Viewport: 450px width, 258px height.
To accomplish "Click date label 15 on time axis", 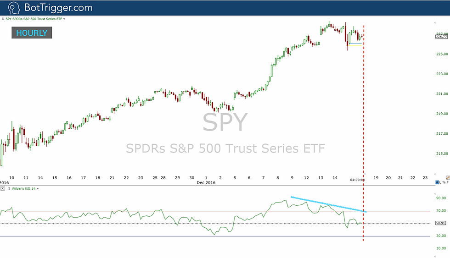I will pyautogui.click(x=55, y=178).
